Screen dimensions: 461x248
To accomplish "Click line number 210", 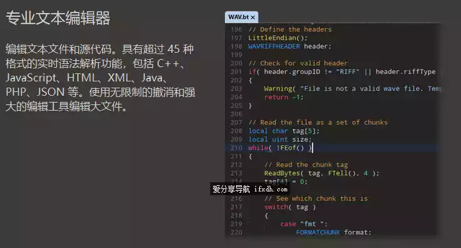I will (236, 148).
